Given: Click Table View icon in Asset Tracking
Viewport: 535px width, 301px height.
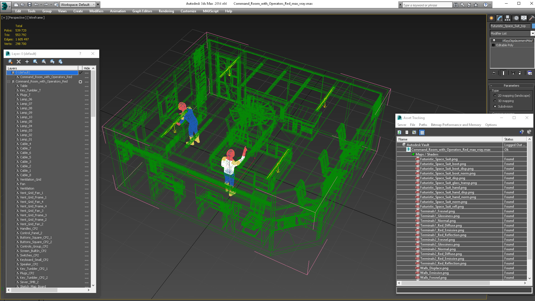Looking at the screenshot, I should click(422, 132).
